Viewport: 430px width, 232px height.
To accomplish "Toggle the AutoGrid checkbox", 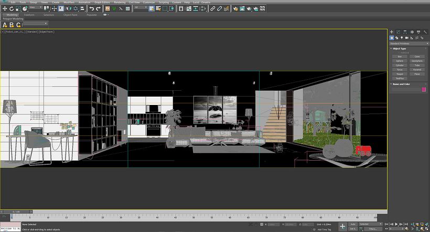I will [399, 52].
